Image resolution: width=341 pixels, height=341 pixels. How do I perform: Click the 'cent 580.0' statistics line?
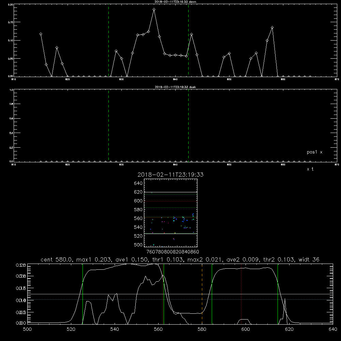tap(180, 260)
